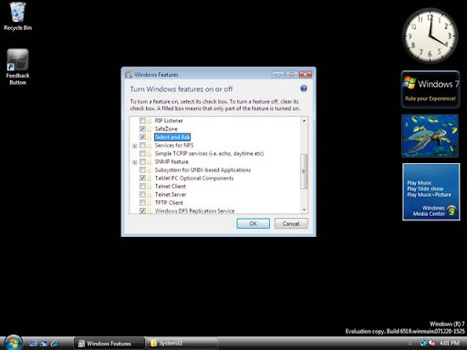Image resolution: width=467 pixels, height=350 pixels.
Task: Click the turtle slideshow gadget picture
Action: [430, 136]
